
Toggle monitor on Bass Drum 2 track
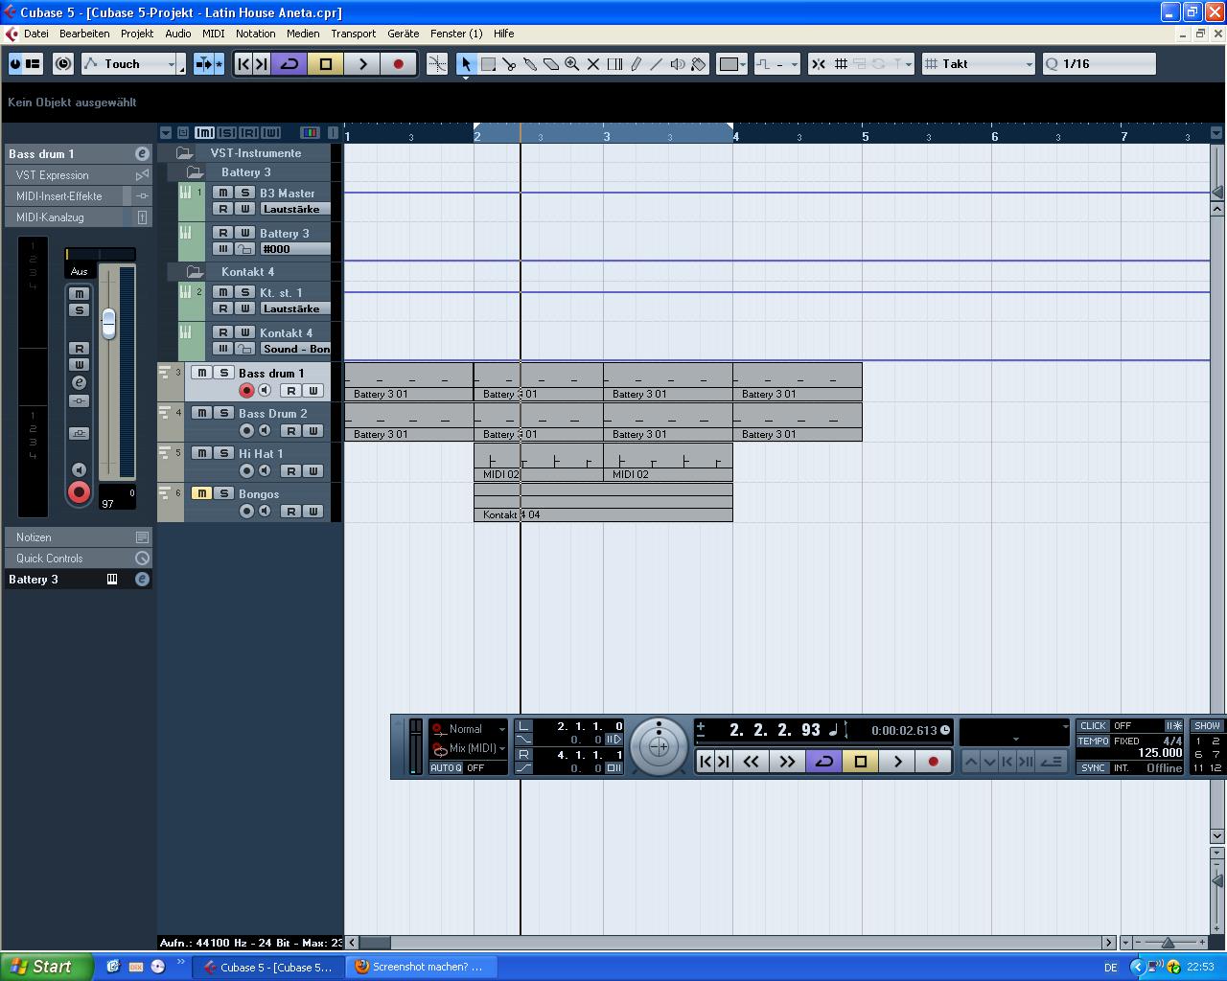[x=265, y=430]
